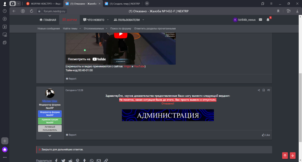
Task: Go to the ГЛАВНАЯ navigation item
Action: click(48, 20)
